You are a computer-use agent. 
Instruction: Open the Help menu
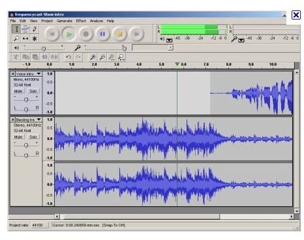pyautogui.click(x=110, y=21)
